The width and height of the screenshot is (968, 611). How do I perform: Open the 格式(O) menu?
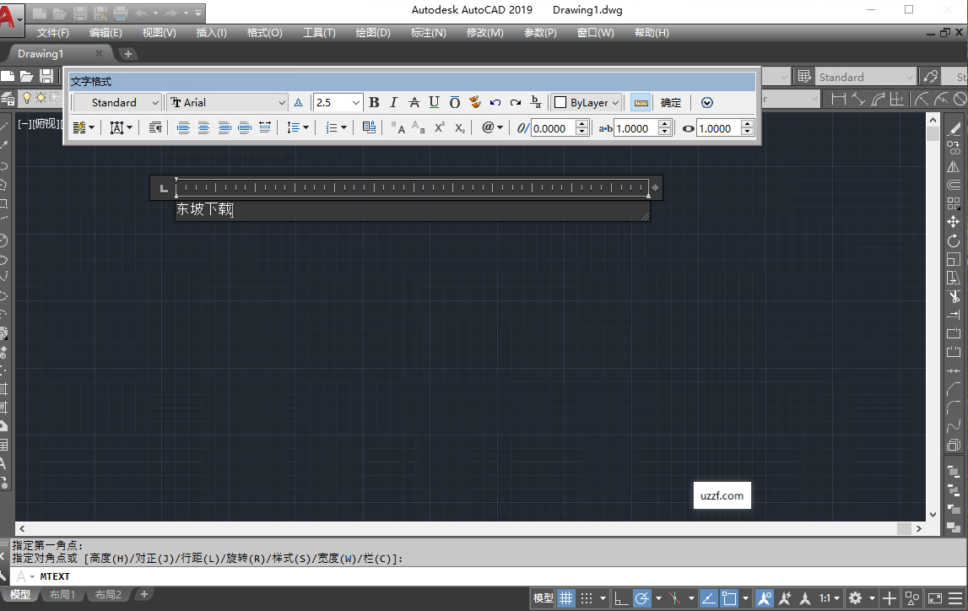coord(265,33)
